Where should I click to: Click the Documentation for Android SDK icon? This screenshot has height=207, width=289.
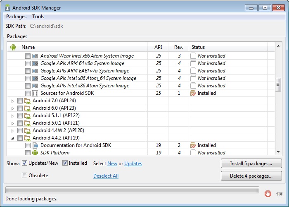(x=35, y=145)
